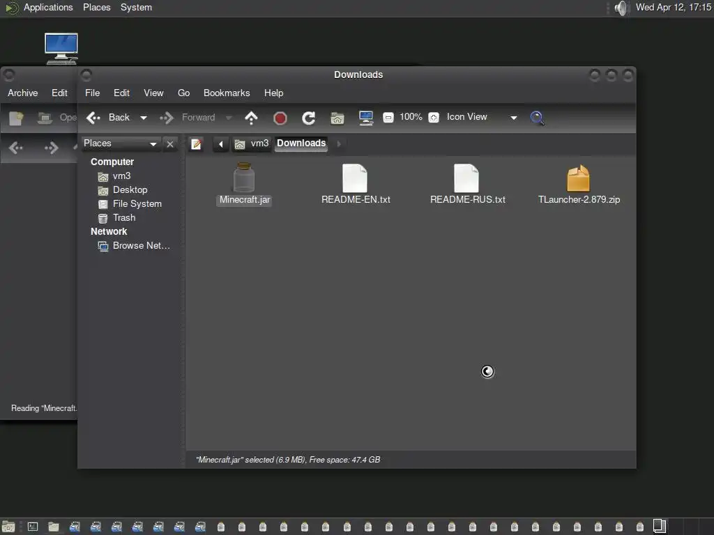Select Downloads path bar button

tap(301, 144)
